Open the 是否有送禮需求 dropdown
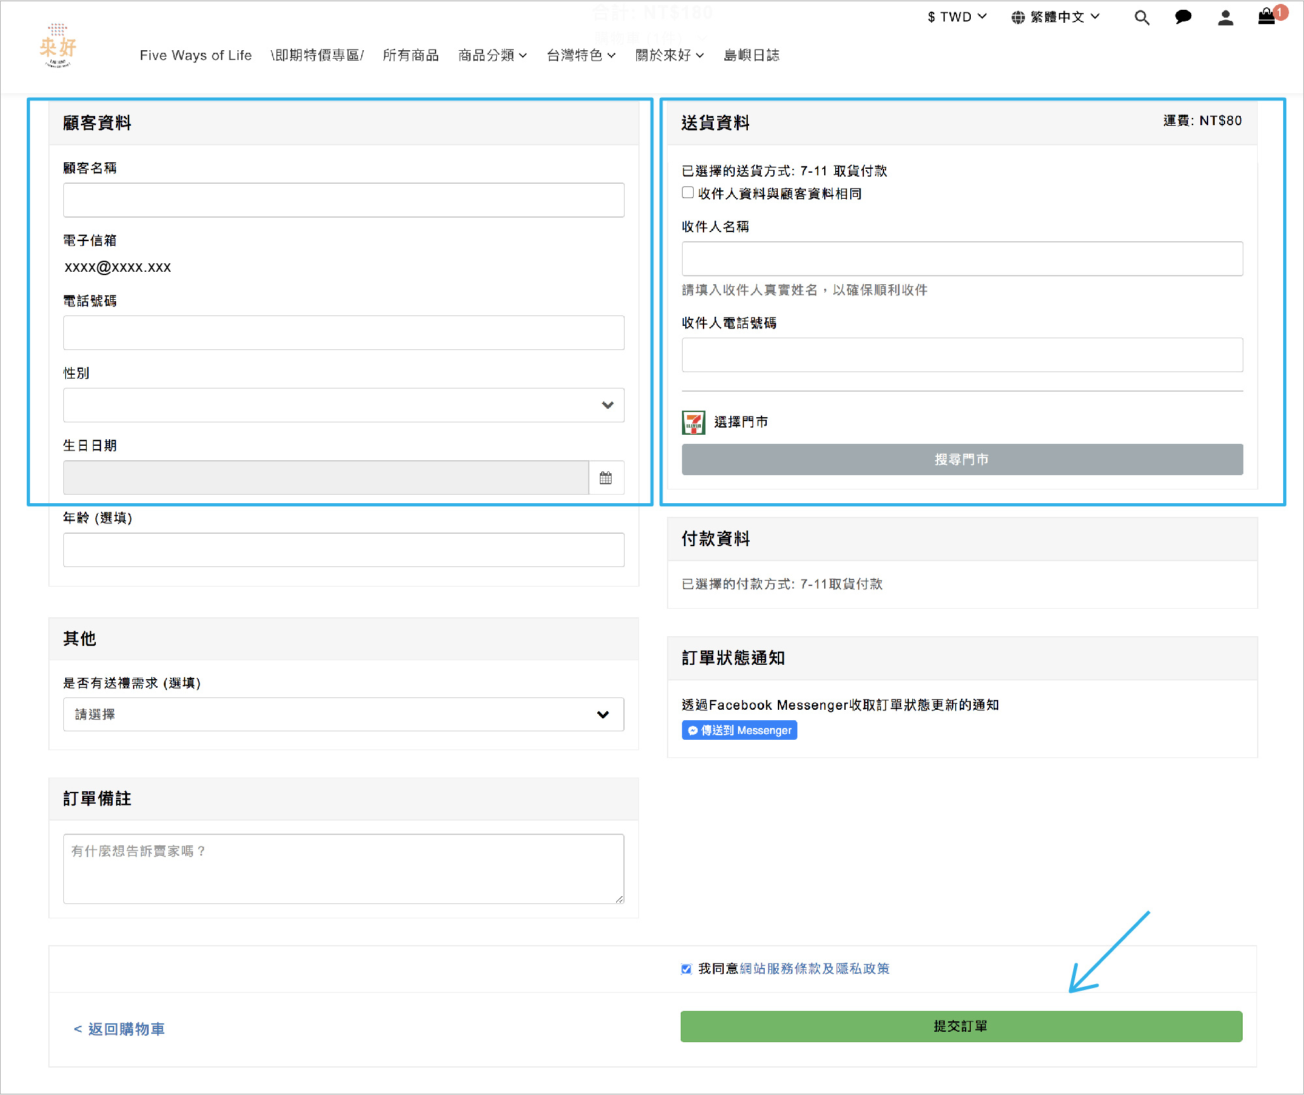Viewport: 1304px width, 1095px height. (x=344, y=714)
